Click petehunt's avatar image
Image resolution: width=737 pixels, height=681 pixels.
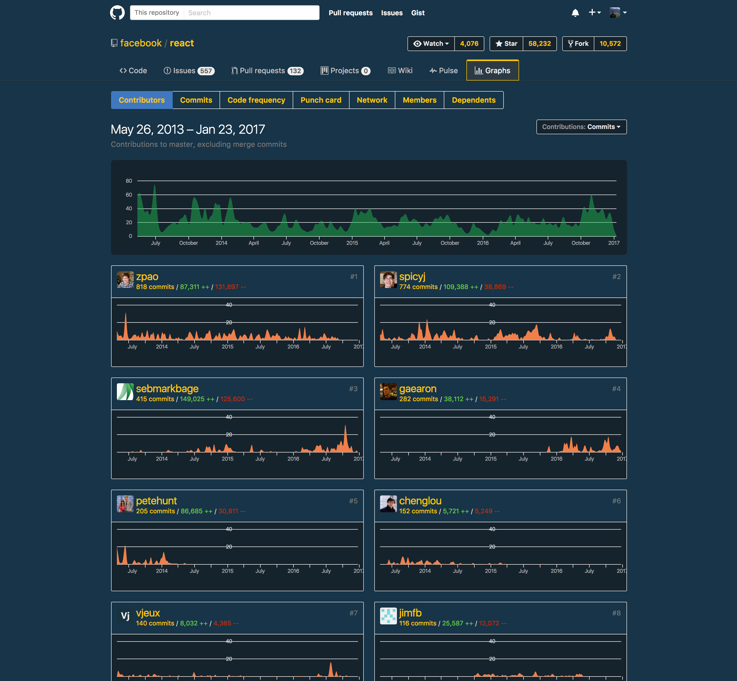point(125,504)
